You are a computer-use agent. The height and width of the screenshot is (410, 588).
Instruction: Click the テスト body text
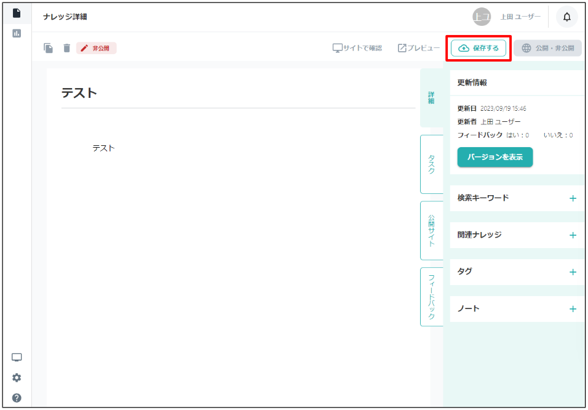coord(103,148)
